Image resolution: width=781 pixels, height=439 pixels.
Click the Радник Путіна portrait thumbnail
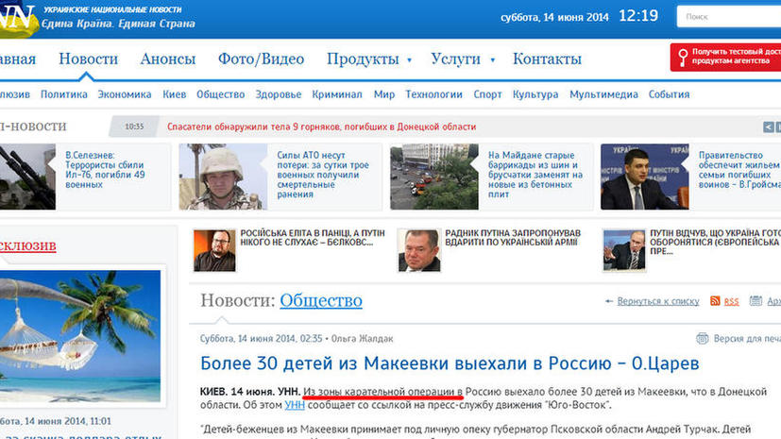point(419,250)
